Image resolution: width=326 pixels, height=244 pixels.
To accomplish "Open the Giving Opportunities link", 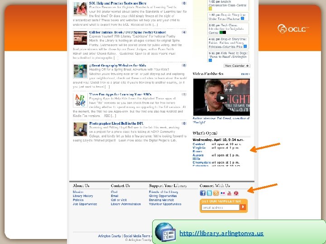I will click(163, 196).
